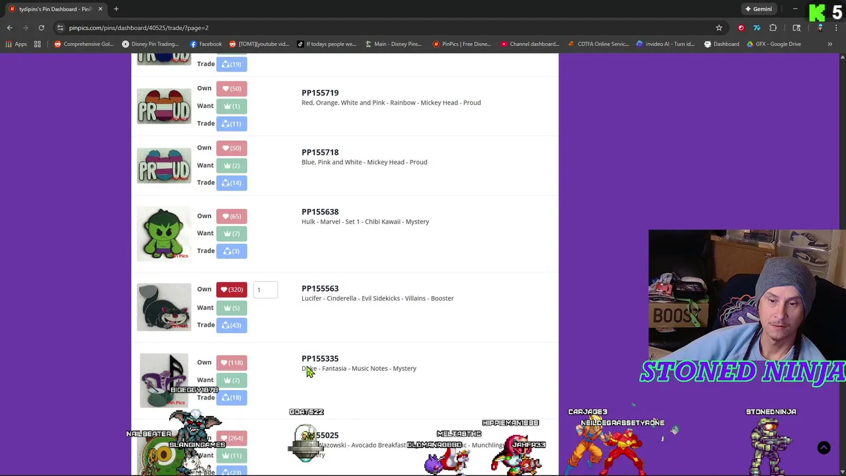Open Comprehensive Gol... bookmark
This screenshot has width=846, height=476.
pos(84,44)
